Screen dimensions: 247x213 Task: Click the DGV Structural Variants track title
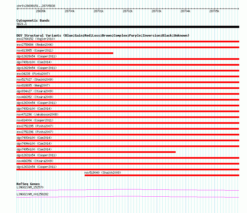point(103,35)
